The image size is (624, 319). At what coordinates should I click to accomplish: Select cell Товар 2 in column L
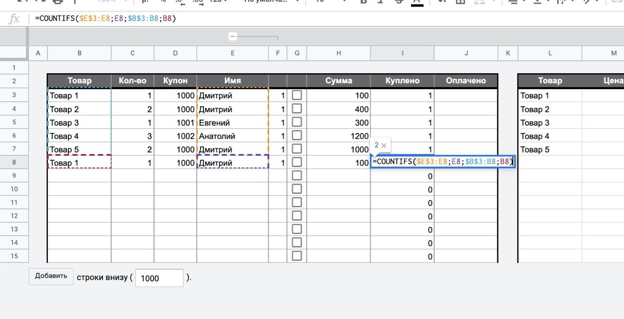click(550, 109)
